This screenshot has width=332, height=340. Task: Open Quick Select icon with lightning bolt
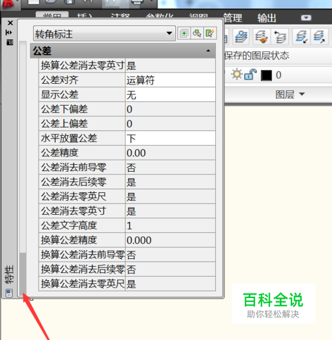210,33
